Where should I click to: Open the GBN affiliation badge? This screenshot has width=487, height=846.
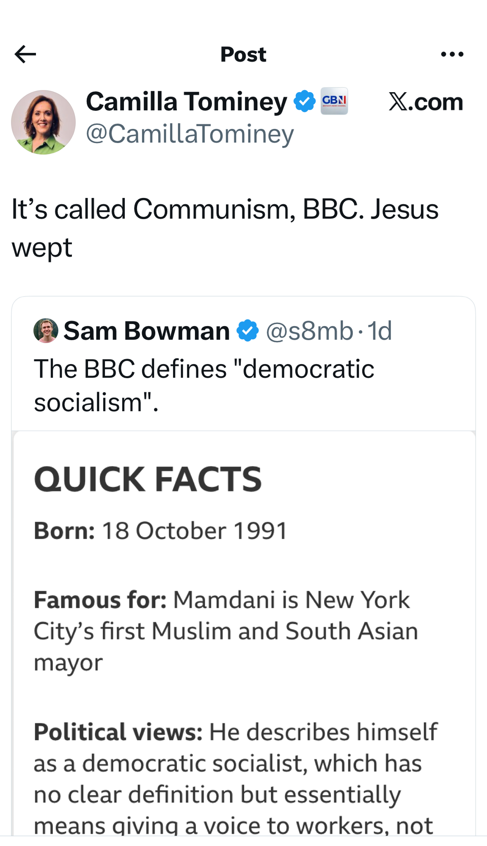pos(334,101)
